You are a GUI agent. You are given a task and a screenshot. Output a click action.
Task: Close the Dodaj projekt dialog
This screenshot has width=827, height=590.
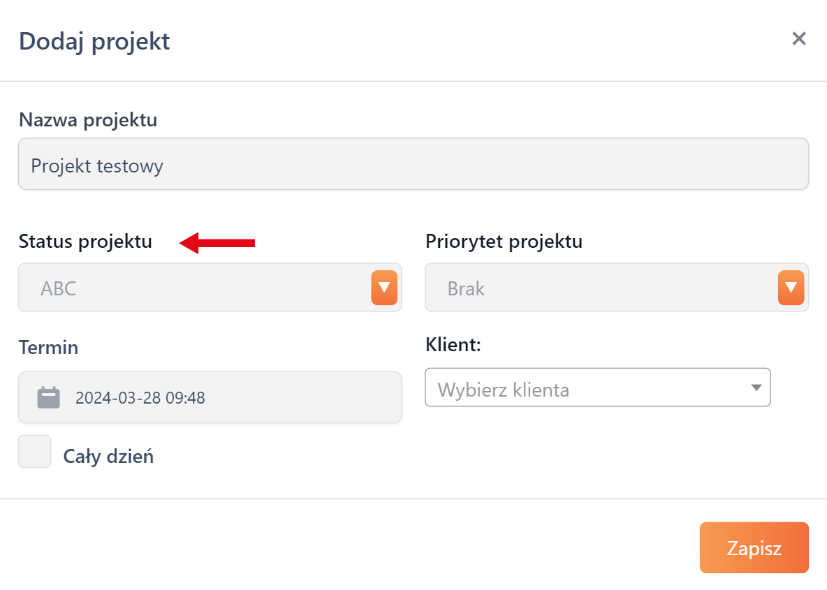pos(799,38)
